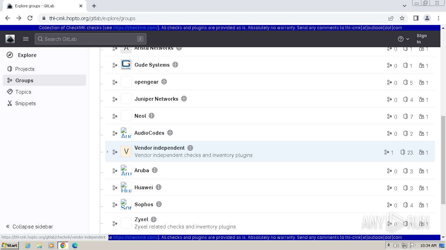The image size is (446, 250).
Task: Click the AudioCodes avatar image
Action: 126,133
